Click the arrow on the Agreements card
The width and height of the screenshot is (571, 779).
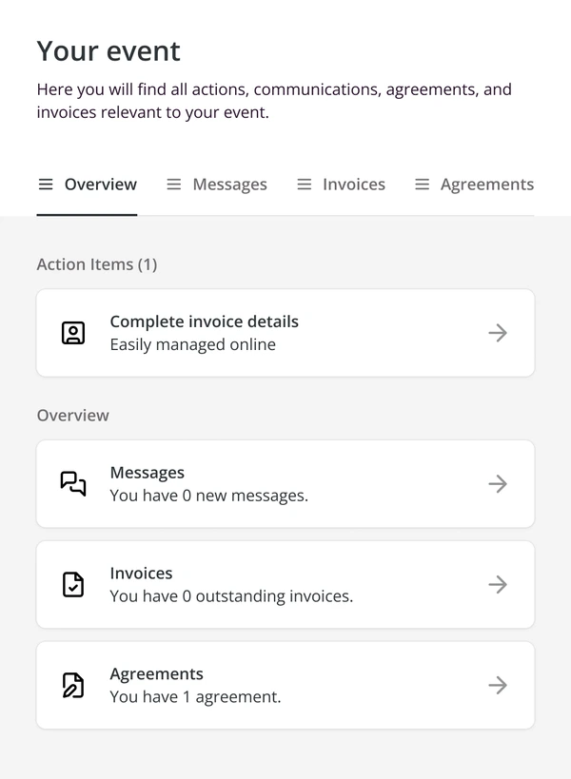pos(498,685)
